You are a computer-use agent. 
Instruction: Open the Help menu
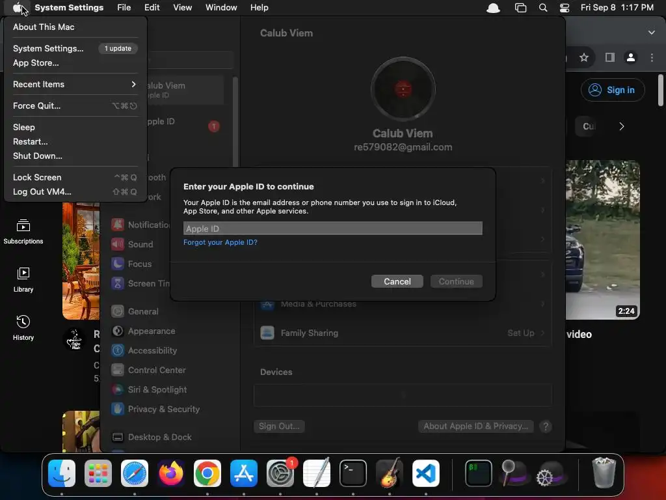coord(259,8)
